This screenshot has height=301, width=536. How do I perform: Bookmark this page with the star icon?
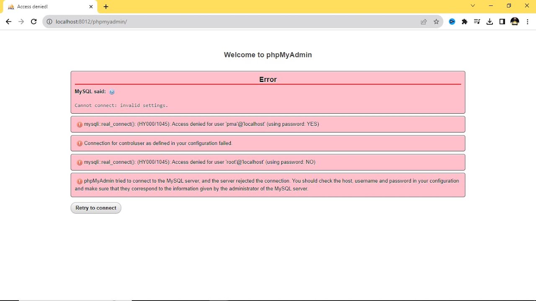coord(436,22)
